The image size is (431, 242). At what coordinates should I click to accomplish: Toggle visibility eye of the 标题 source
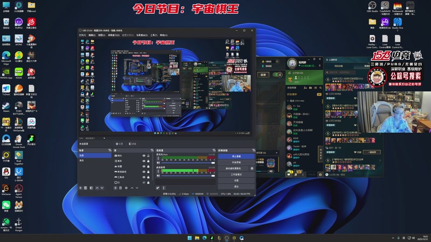click(144, 166)
